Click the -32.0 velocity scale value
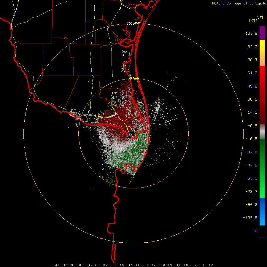 tap(251, 152)
